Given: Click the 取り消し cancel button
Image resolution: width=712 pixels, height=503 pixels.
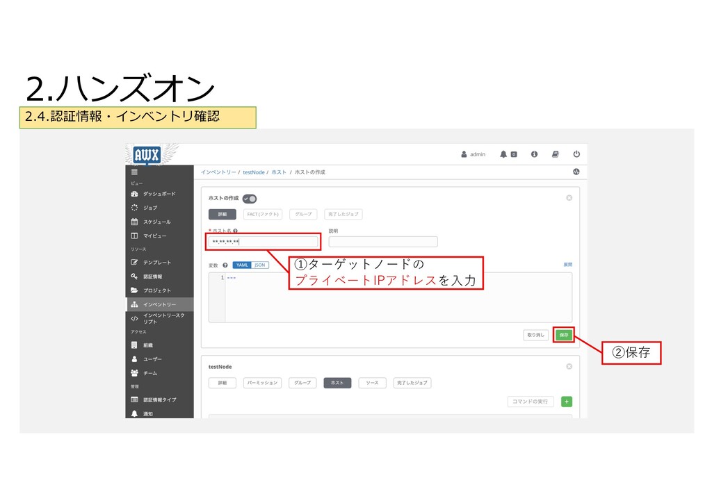Looking at the screenshot, I should [536, 335].
